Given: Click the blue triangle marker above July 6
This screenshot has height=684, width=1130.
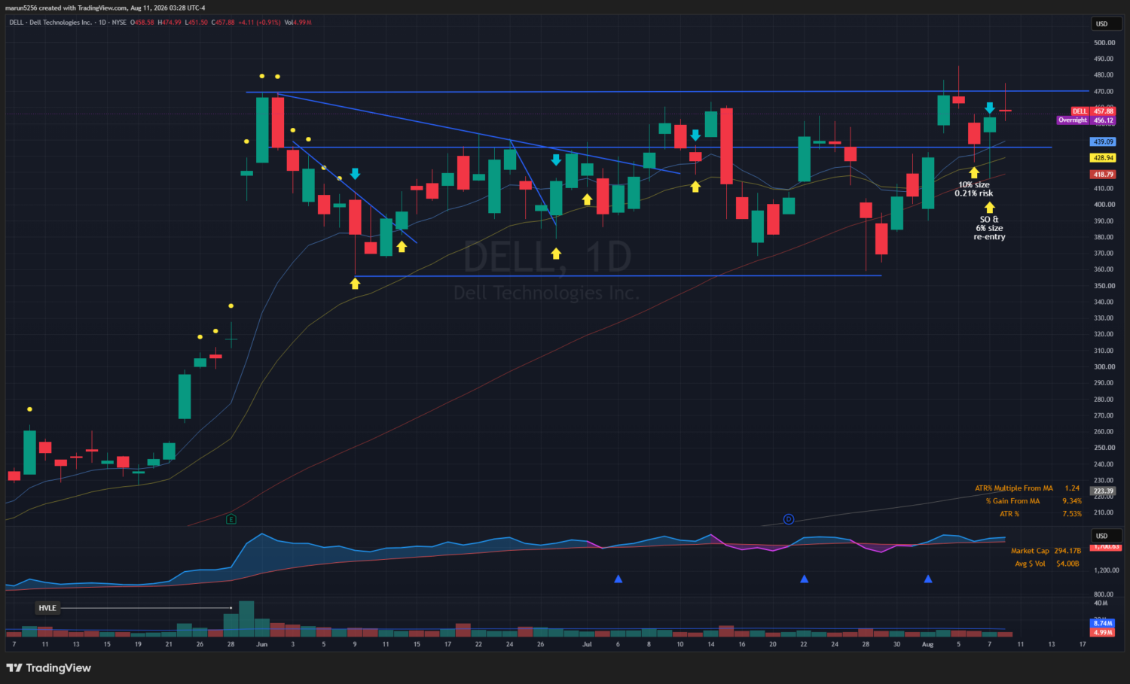Looking at the screenshot, I should [x=618, y=579].
